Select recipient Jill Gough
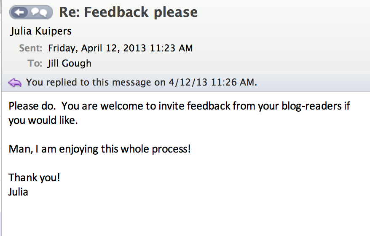Screen dimensions: 370x236 [x=70, y=64]
